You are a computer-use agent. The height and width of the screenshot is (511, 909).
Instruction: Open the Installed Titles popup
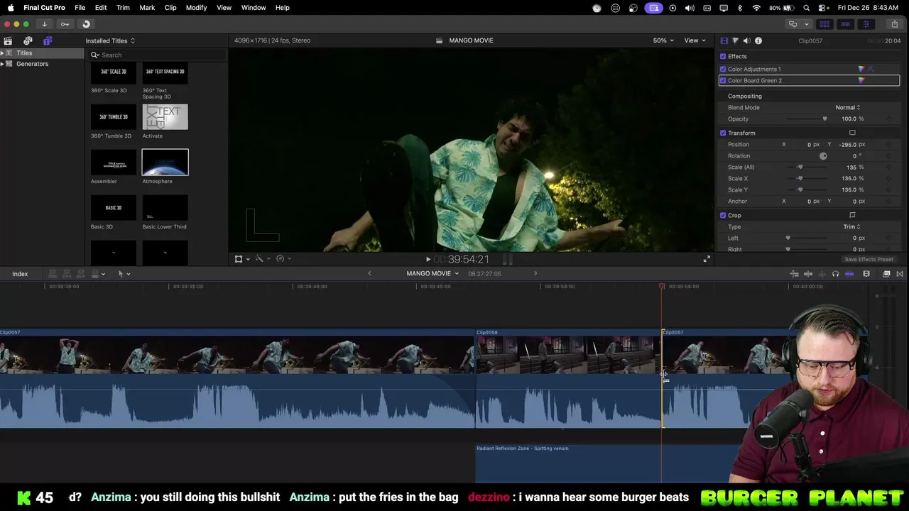(x=110, y=40)
